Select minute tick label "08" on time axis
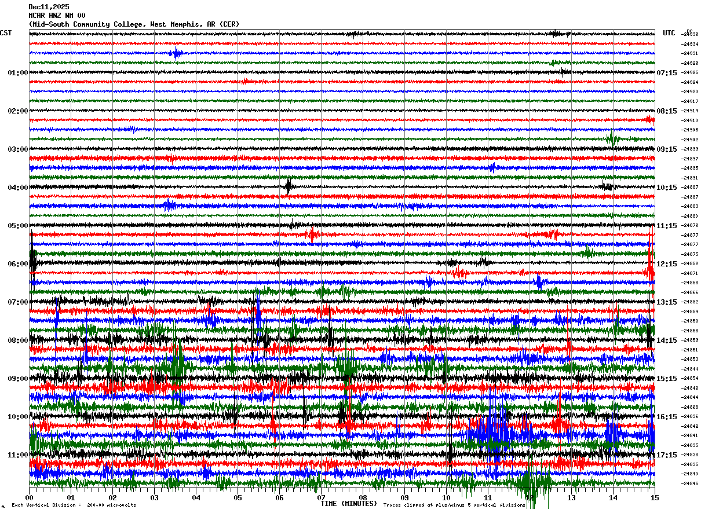The image size is (701, 513). 363,497
